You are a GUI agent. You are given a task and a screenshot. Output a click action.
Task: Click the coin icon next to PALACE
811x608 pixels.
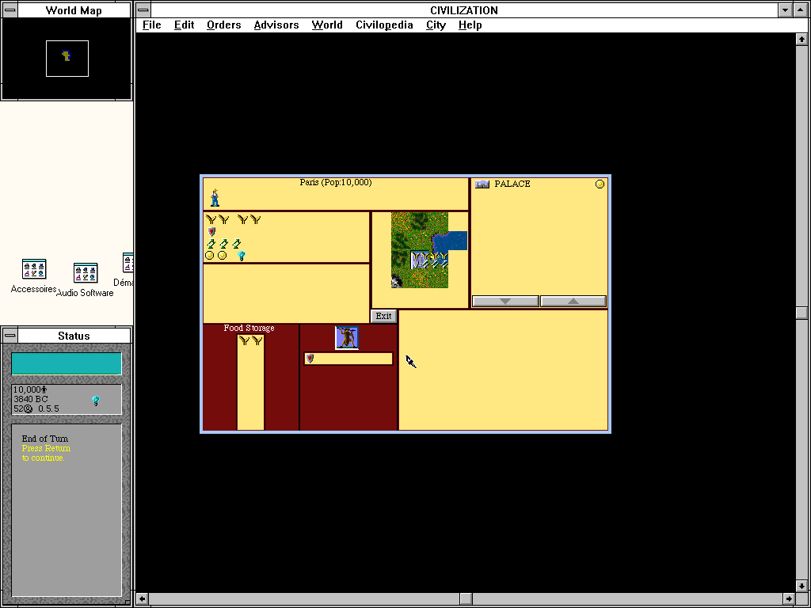click(600, 184)
